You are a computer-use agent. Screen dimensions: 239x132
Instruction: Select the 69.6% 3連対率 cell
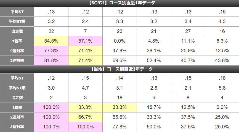[119, 61]
